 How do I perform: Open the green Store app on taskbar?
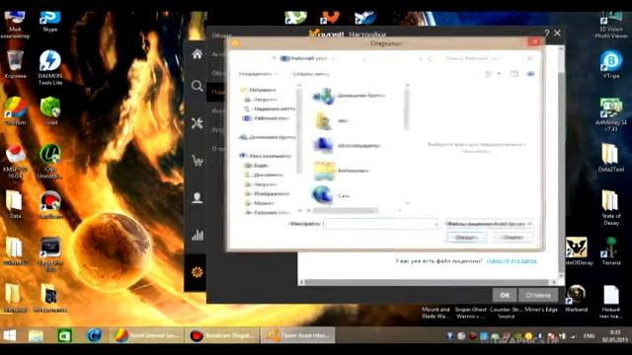click(x=64, y=335)
